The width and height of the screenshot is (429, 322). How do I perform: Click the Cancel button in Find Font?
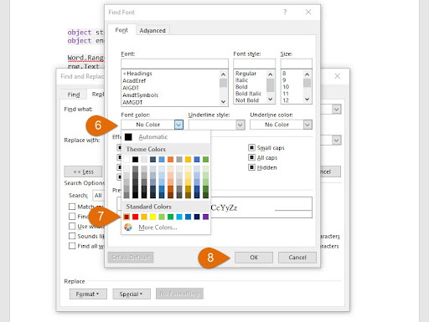point(297,258)
